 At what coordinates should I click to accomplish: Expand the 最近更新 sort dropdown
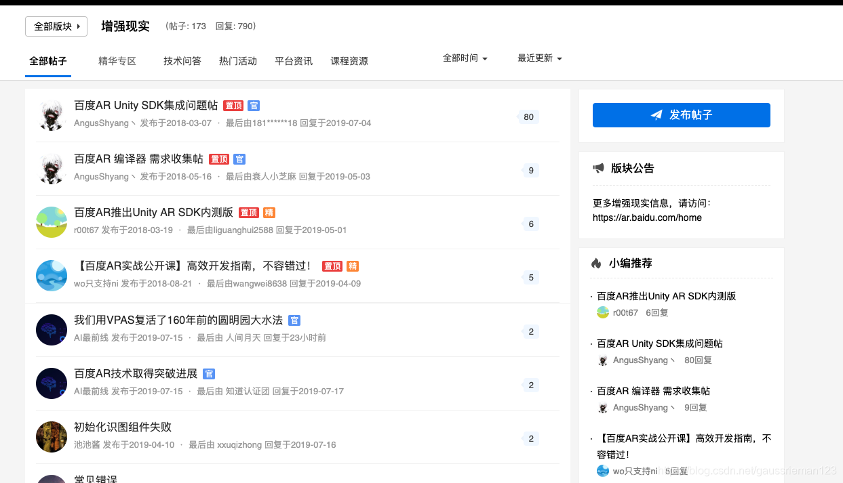pos(540,58)
